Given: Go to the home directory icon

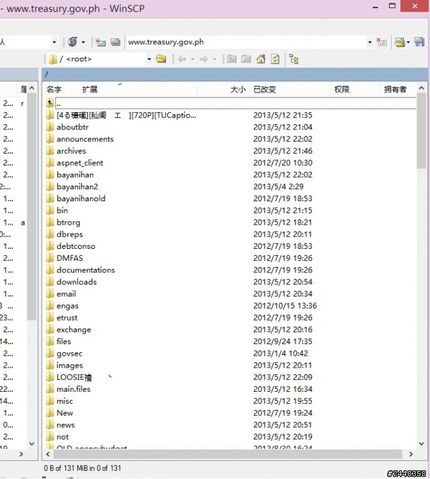Looking at the screenshot, I should pos(261,58).
